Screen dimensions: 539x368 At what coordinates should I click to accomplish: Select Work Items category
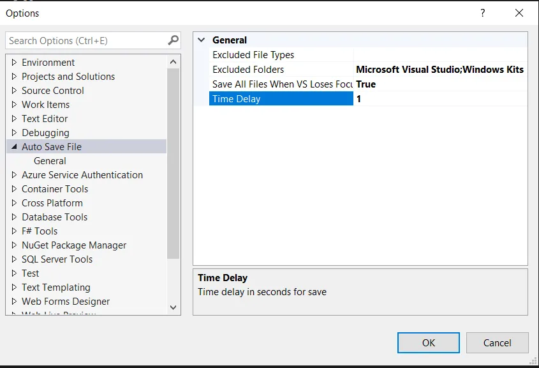tap(45, 105)
